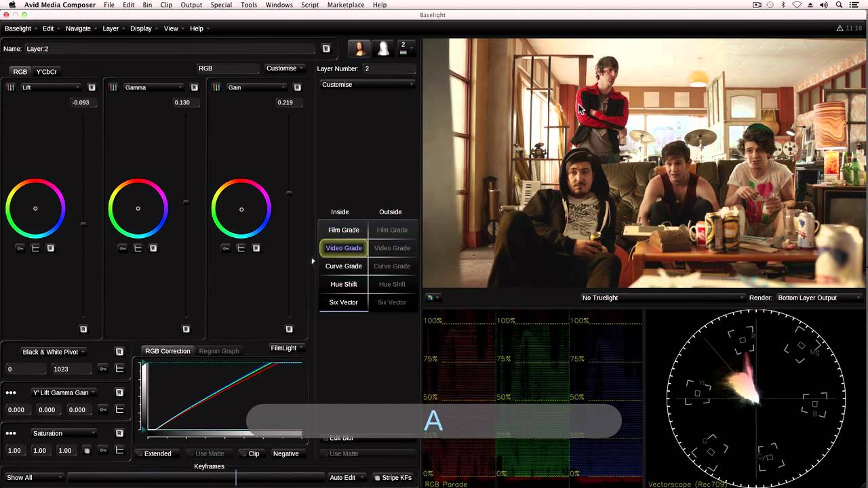Reset the Gain slider at its bottom
Viewport: 868px width, 488px height.
pos(289,329)
